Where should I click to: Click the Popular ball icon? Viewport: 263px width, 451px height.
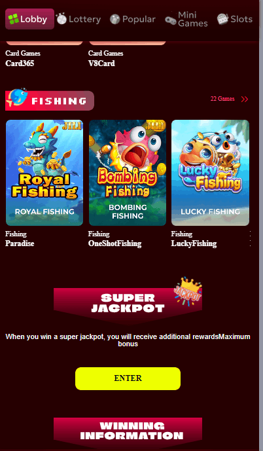pos(114,19)
